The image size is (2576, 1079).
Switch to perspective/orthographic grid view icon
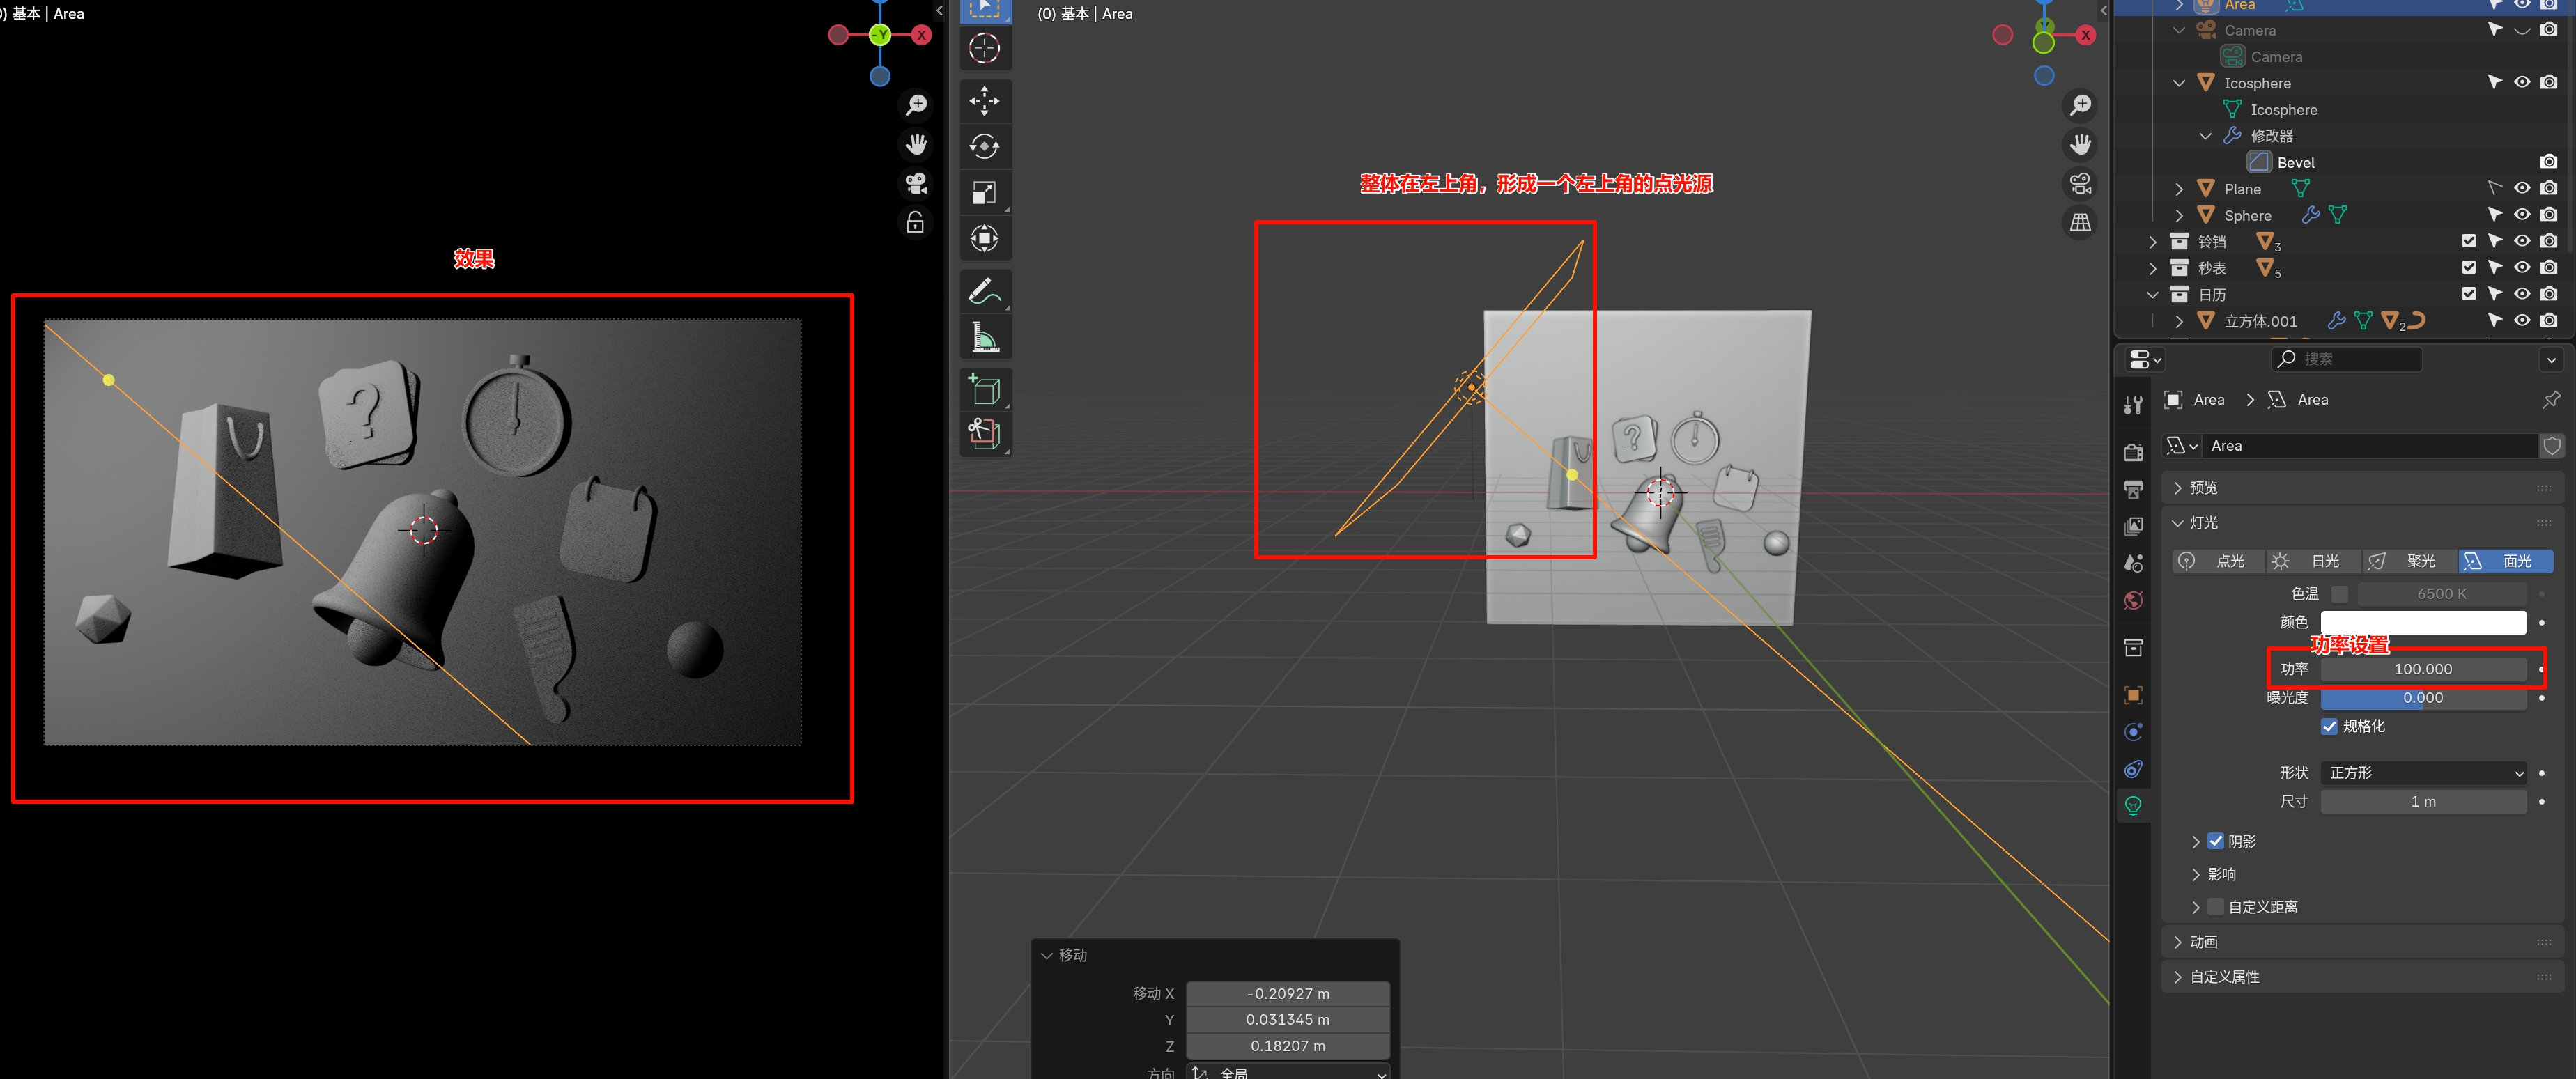click(x=2080, y=222)
